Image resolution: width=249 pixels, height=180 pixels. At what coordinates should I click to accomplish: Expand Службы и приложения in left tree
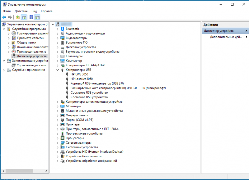4,70
